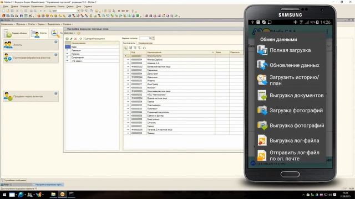Viewport: 355px width, 199px height.
Task: Click the refresh icon in the Контрагенты toolbar
Action: 144,48
